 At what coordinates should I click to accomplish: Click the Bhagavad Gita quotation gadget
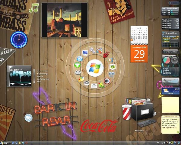(170, 124)
